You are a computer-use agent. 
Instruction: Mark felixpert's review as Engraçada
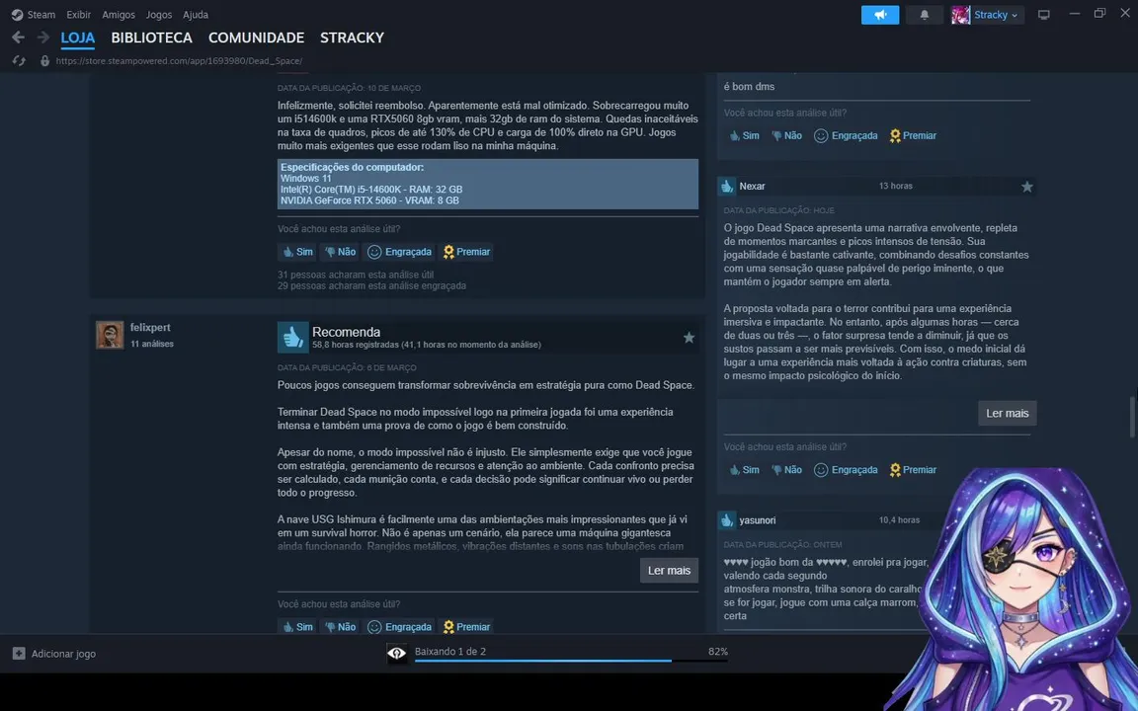coord(399,627)
